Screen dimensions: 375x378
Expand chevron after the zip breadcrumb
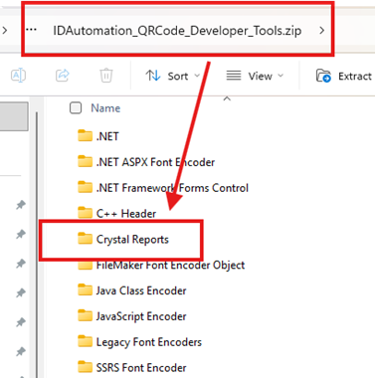321,31
